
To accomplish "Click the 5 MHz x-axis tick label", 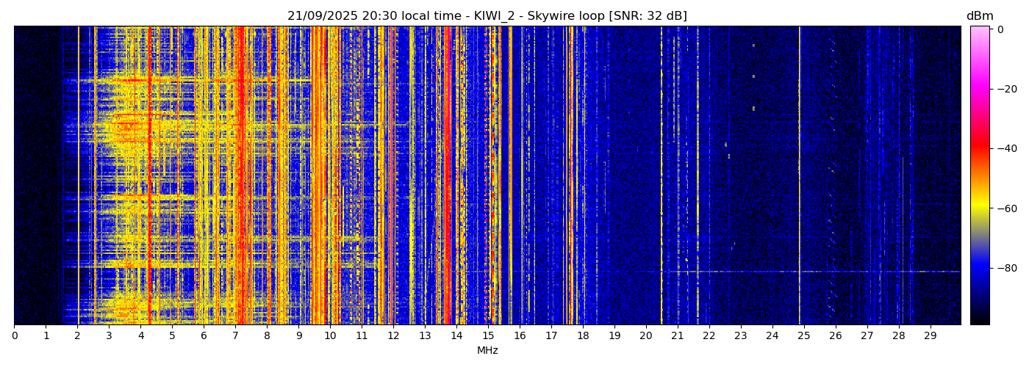I will (172, 336).
